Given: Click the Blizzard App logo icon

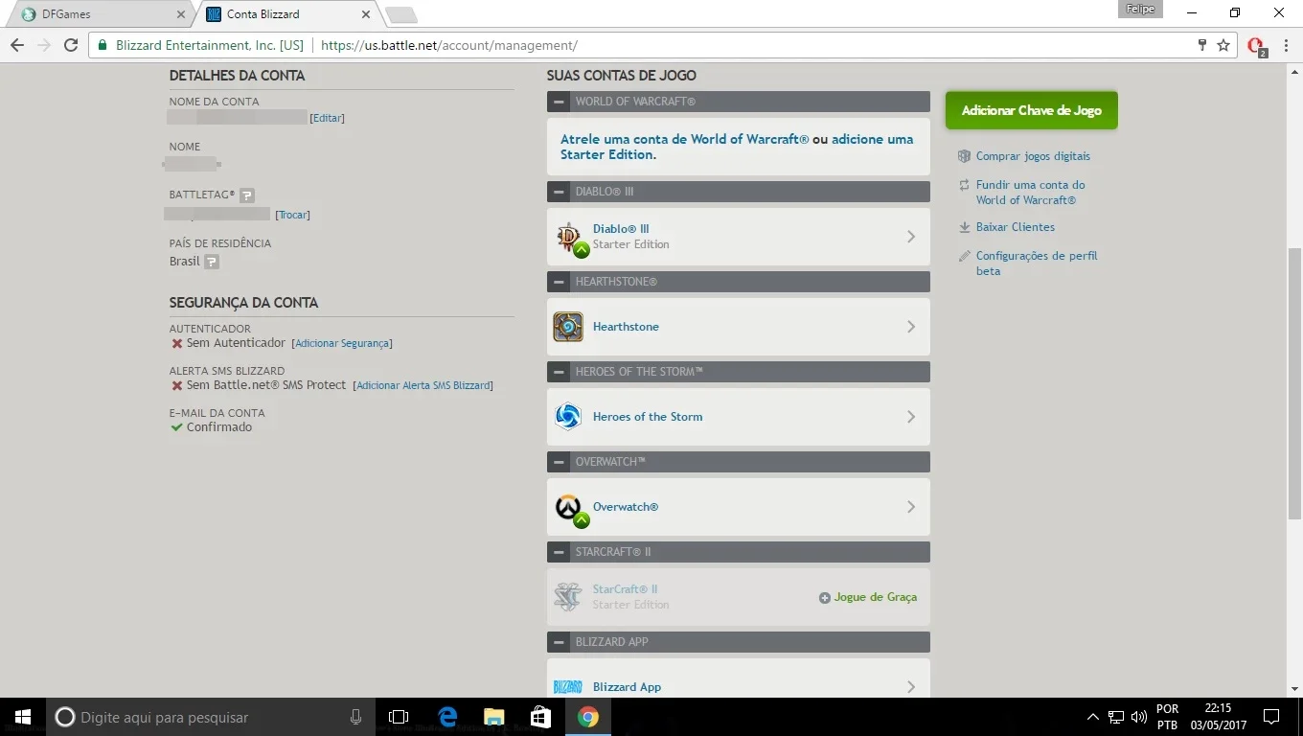Looking at the screenshot, I should [568, 687].
